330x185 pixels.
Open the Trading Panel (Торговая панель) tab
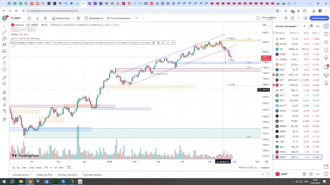click(x=92, y=175)
